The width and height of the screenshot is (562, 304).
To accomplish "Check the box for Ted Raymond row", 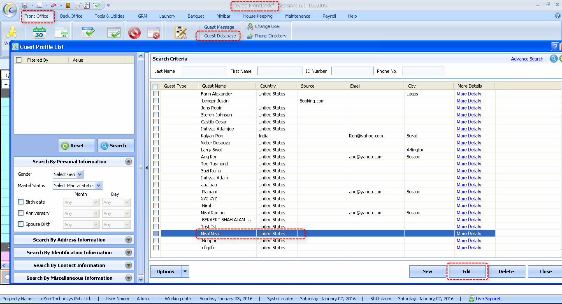I will [156, 164].
